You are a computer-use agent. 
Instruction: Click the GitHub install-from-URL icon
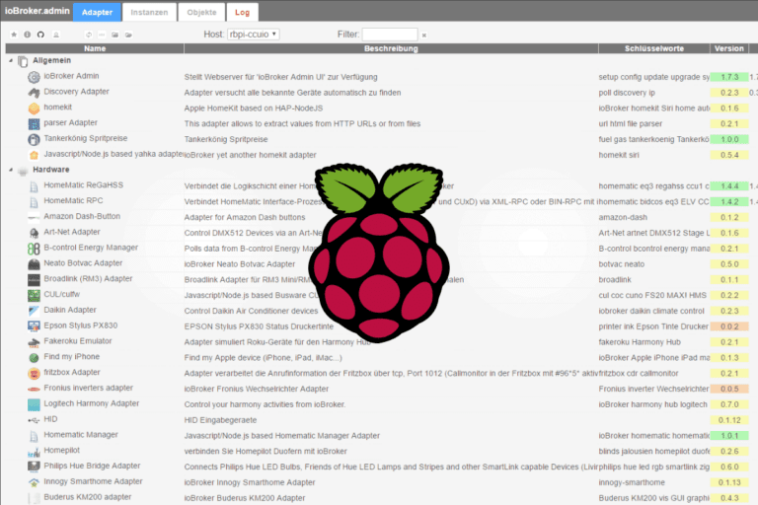(x=41, y=35)
